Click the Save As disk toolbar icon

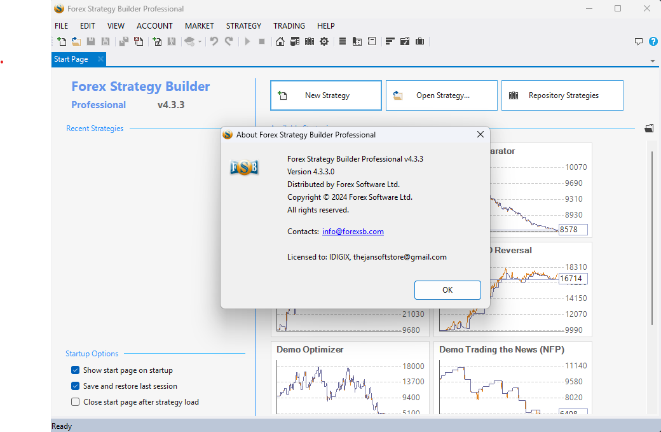point(106,41)
